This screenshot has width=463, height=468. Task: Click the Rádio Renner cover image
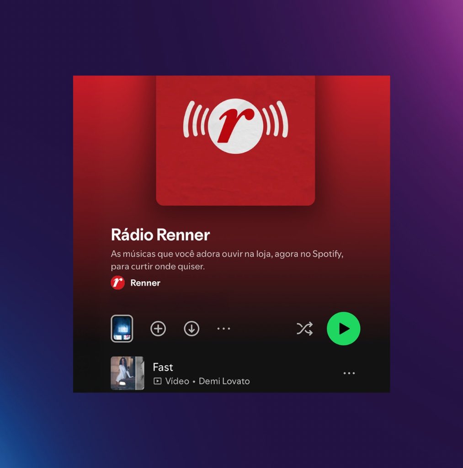(235, 141)
